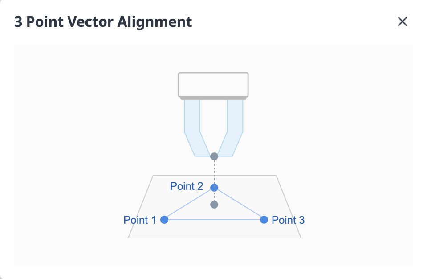
Task: Click the top-right corner of the plane outline
Action: (x=276, y=176)
